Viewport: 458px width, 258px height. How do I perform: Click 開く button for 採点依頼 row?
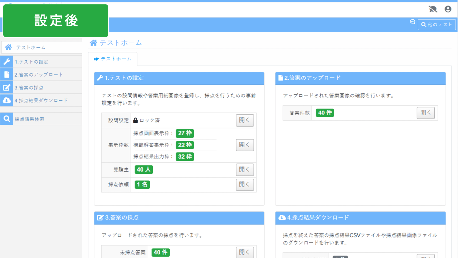(245, 185)
